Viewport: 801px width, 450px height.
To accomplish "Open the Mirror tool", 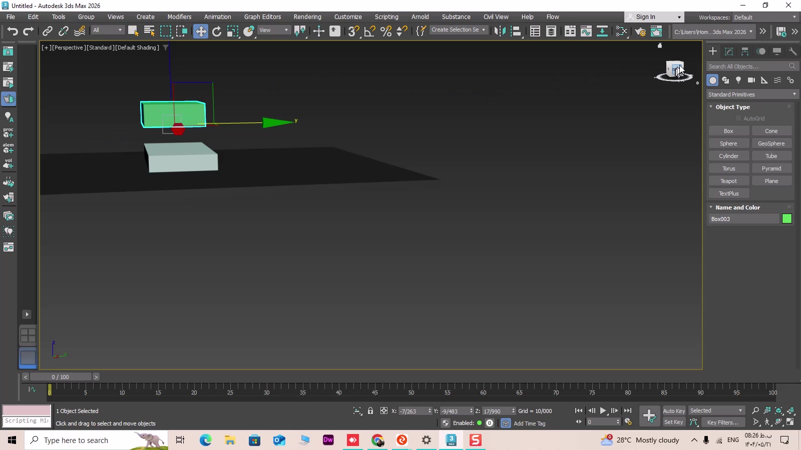I will pos(500,31).
